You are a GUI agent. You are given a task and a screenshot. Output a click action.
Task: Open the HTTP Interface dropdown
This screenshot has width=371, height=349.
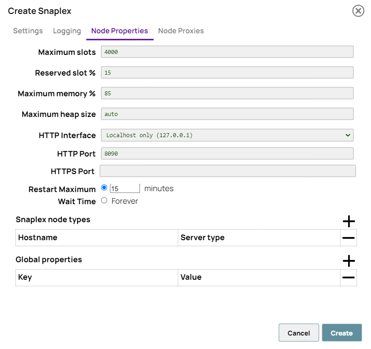(227, 135)
